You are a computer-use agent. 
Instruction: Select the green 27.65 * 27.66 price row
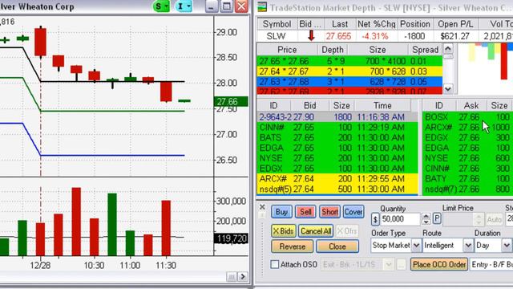click(349, 61)
